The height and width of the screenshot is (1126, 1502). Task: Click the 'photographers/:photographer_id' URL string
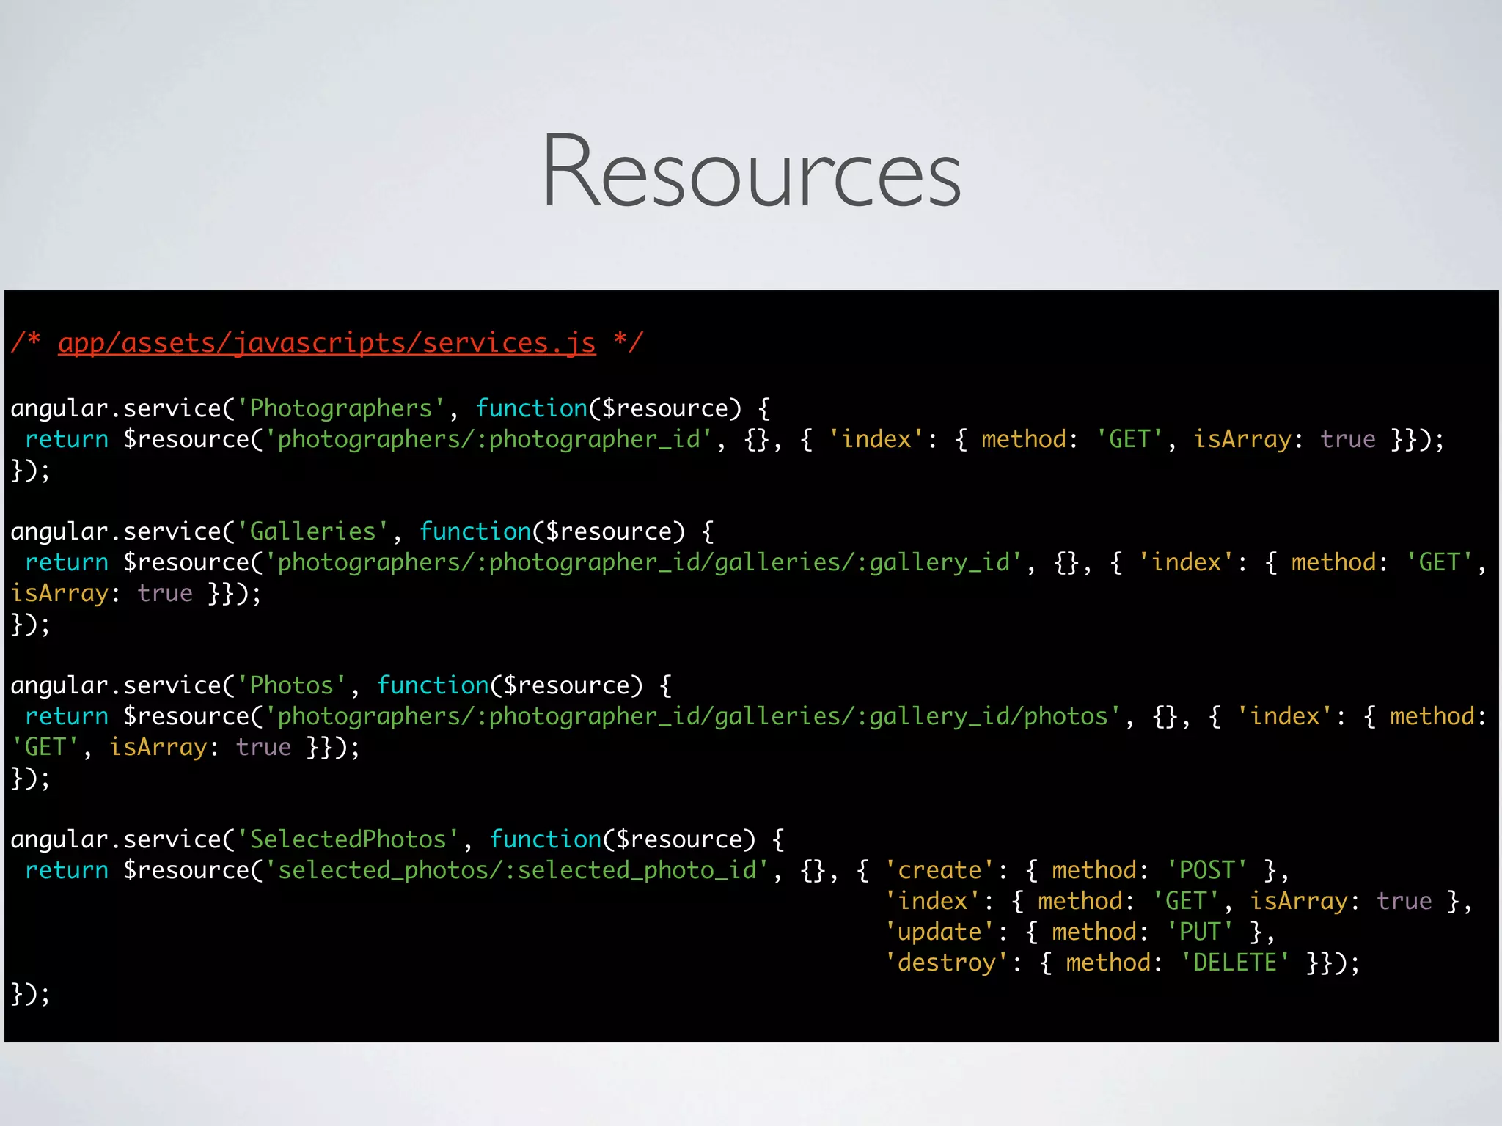point(488,439)
